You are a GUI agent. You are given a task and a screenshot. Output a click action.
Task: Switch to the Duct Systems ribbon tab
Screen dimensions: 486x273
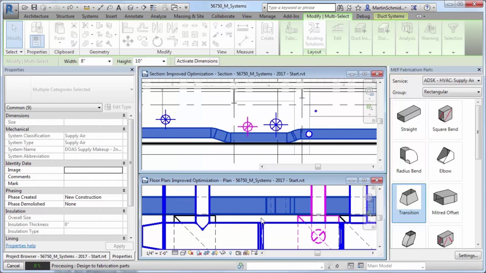pos(391,16)
